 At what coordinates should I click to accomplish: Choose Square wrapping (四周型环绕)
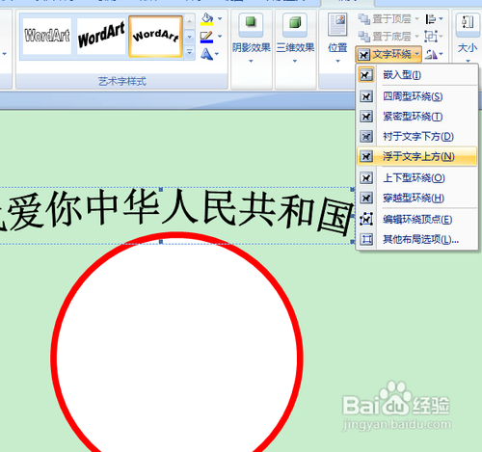pyautogui.click(x=416, y=96)
